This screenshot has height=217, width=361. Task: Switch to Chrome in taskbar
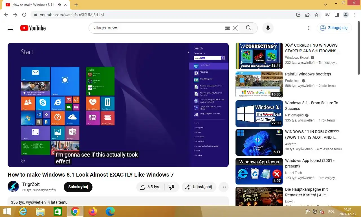[x=75, y=211]
